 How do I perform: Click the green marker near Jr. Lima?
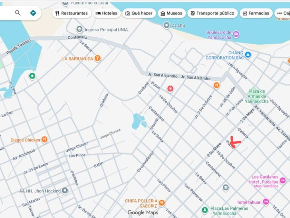32,76
